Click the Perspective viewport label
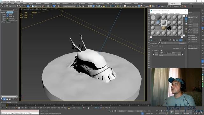Image resolution: width=204 pixels, height=115 pixels. coord(25,9)
